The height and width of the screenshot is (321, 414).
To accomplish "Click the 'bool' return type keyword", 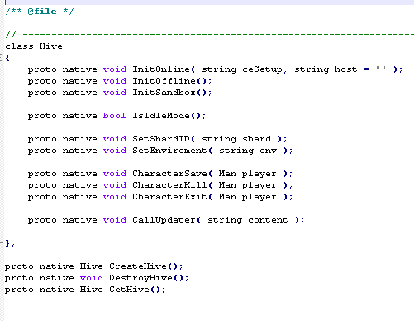I will click(114, 116).
